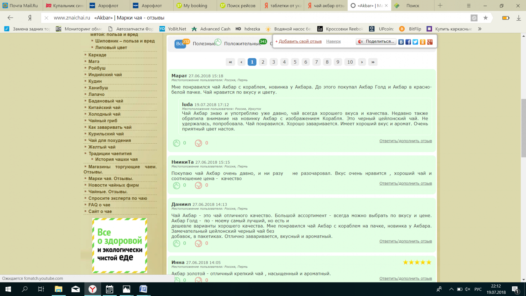Go to next reviews page arrow

pyautogui.click(x=362, y=62)
